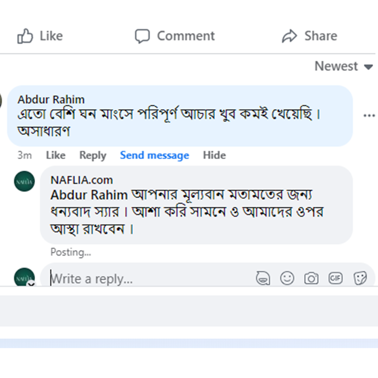
Task: Click the thumbs-up Like icon on the post
Action: click(25, 36)
